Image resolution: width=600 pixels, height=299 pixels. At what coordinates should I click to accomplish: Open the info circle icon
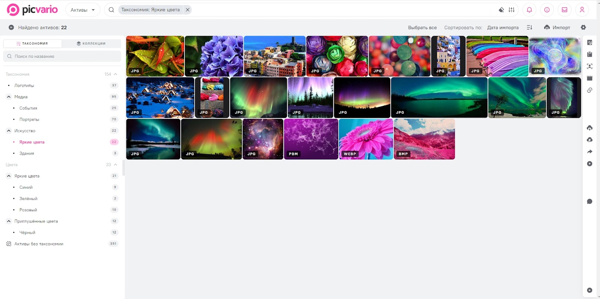[547, 10]
